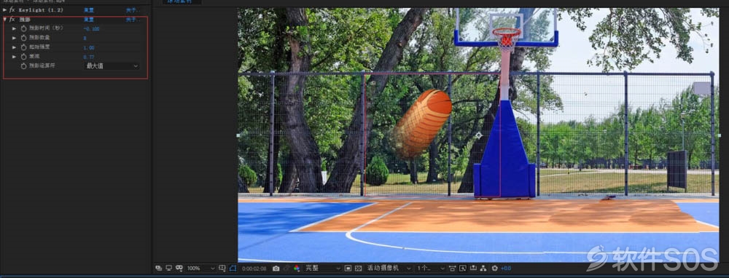The height and width of the screenshot is (278, 729).
Task: Toggle stopwatch for echo time property
Action: pos(24,29)
